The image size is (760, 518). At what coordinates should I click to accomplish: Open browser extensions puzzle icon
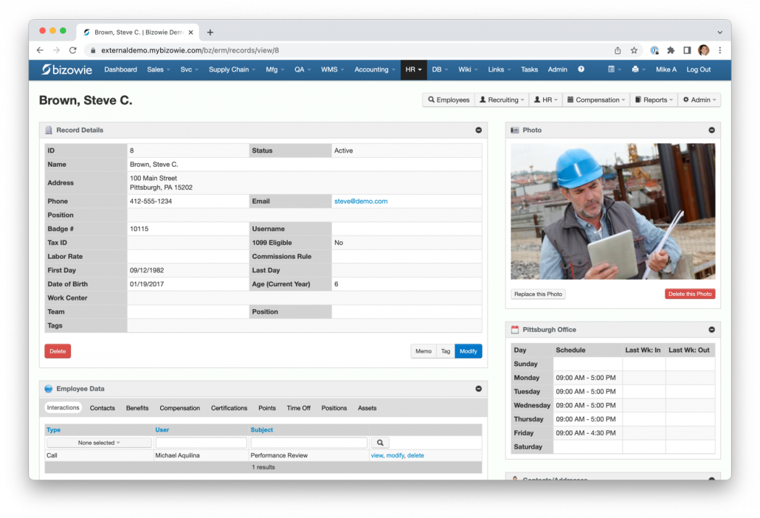pyautogui.click(x=671, y=50)
